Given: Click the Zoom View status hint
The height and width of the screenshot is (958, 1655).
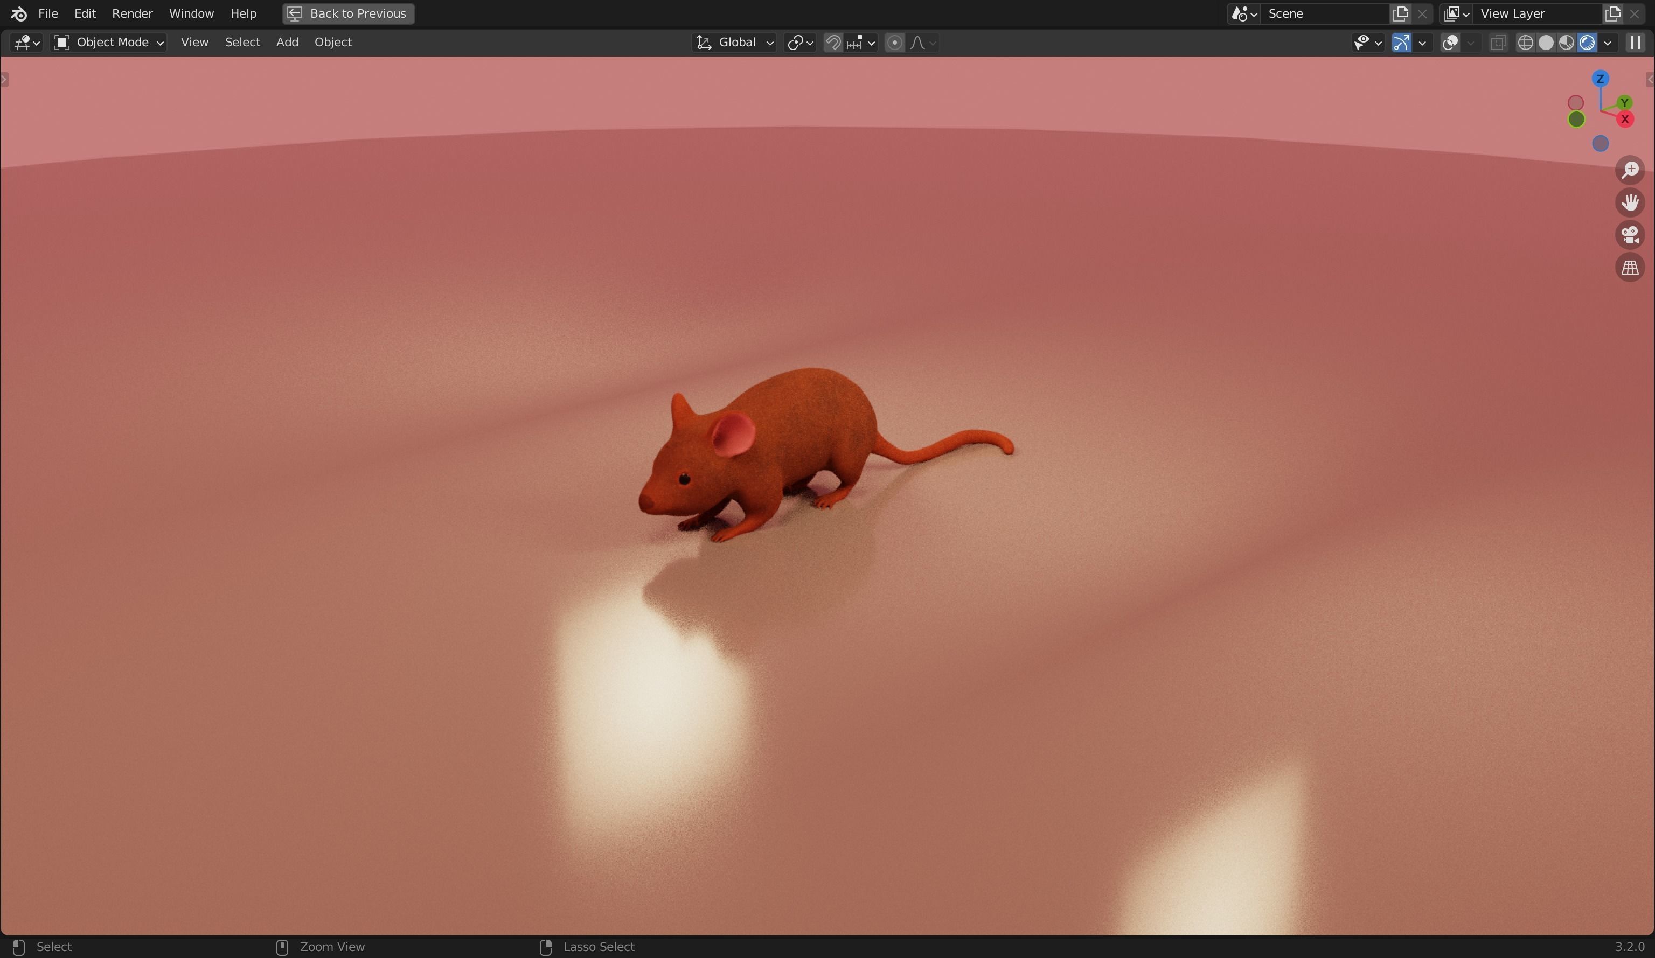Looking at the screenshot, I should coord(332,947).
